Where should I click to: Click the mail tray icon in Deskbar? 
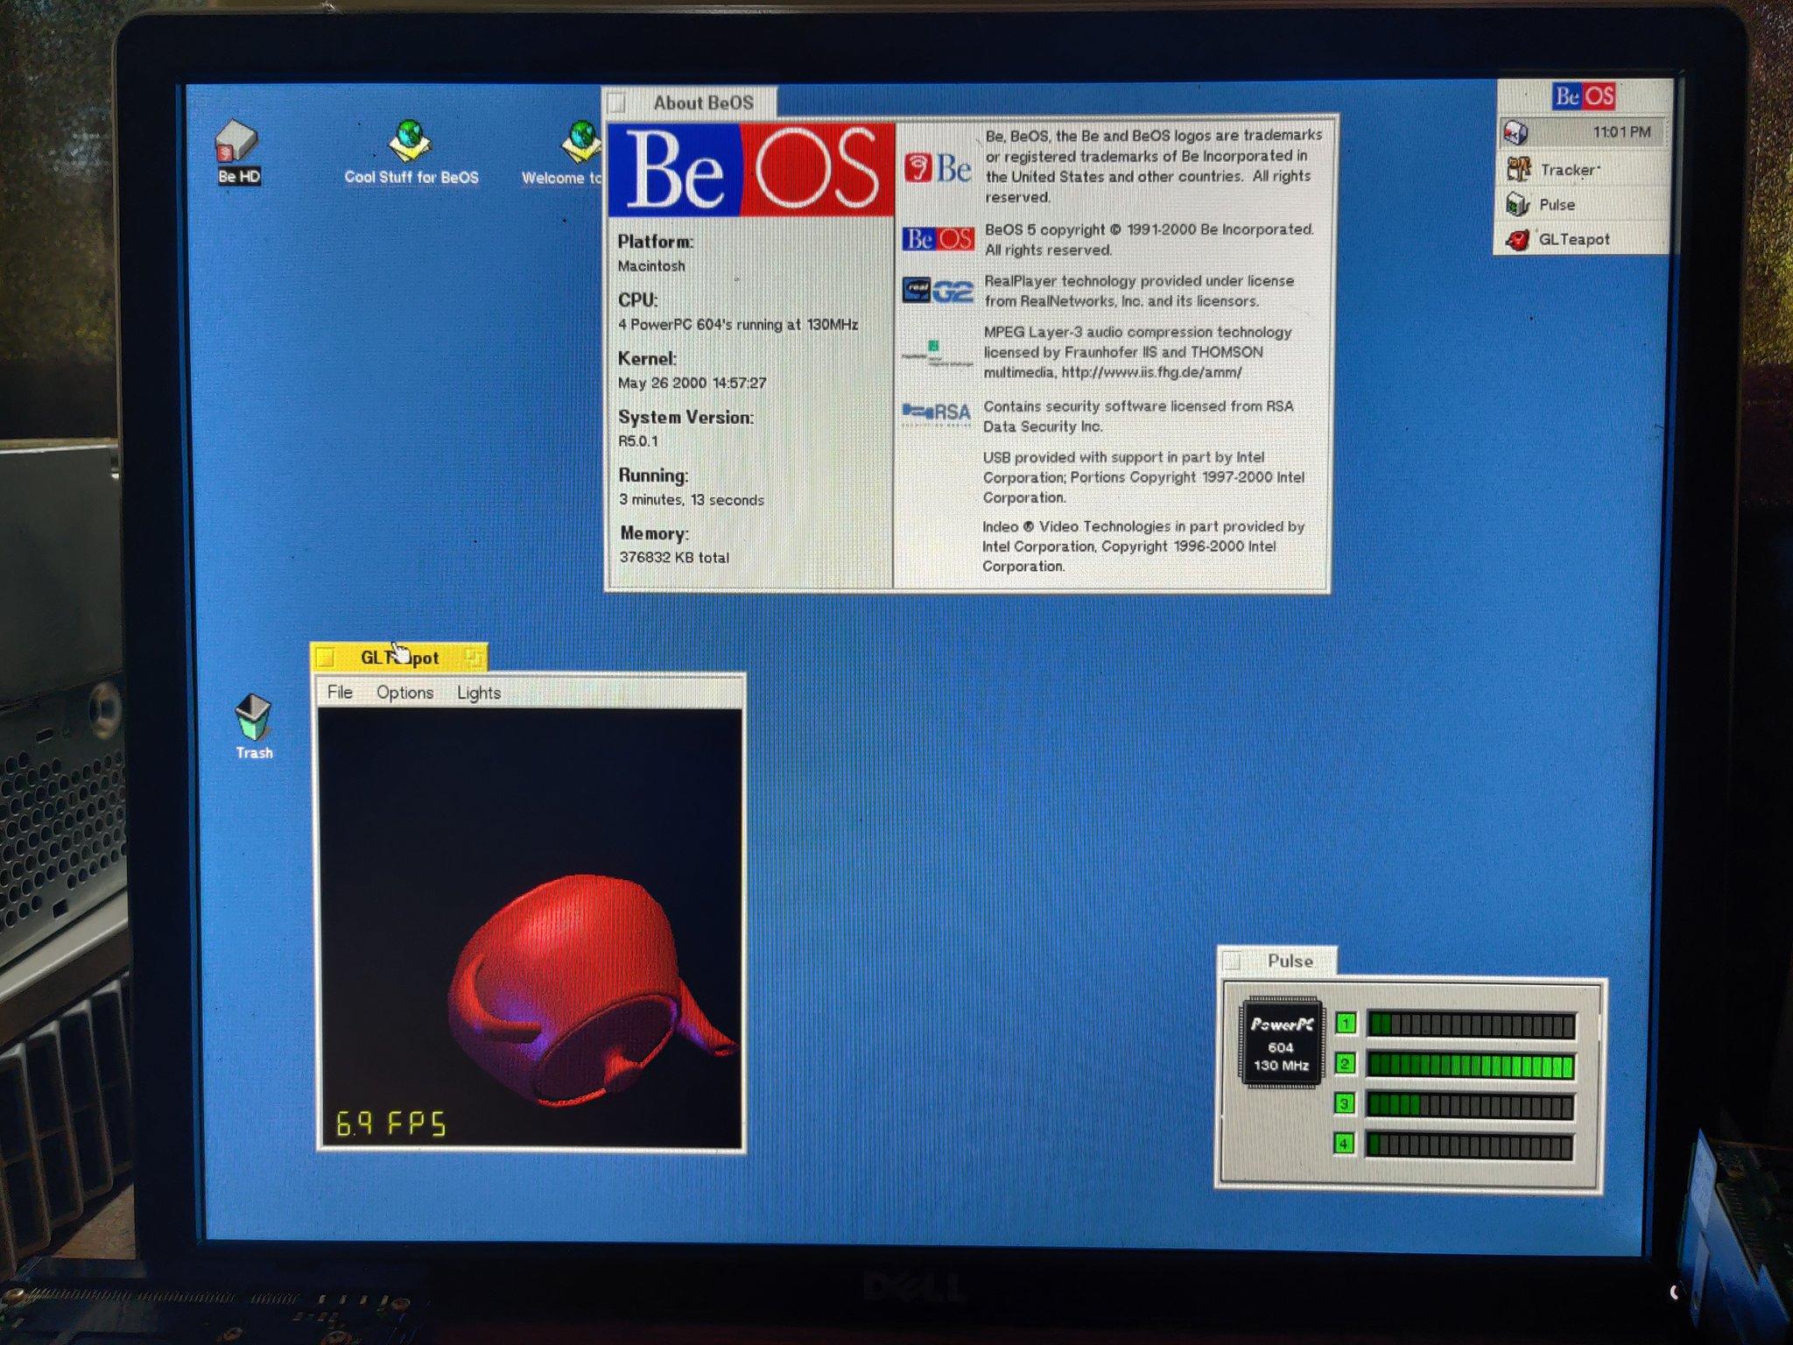point(1515,132)
